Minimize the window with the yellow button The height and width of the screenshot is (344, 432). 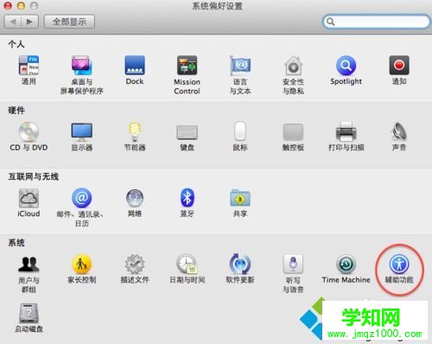[21, 5]
